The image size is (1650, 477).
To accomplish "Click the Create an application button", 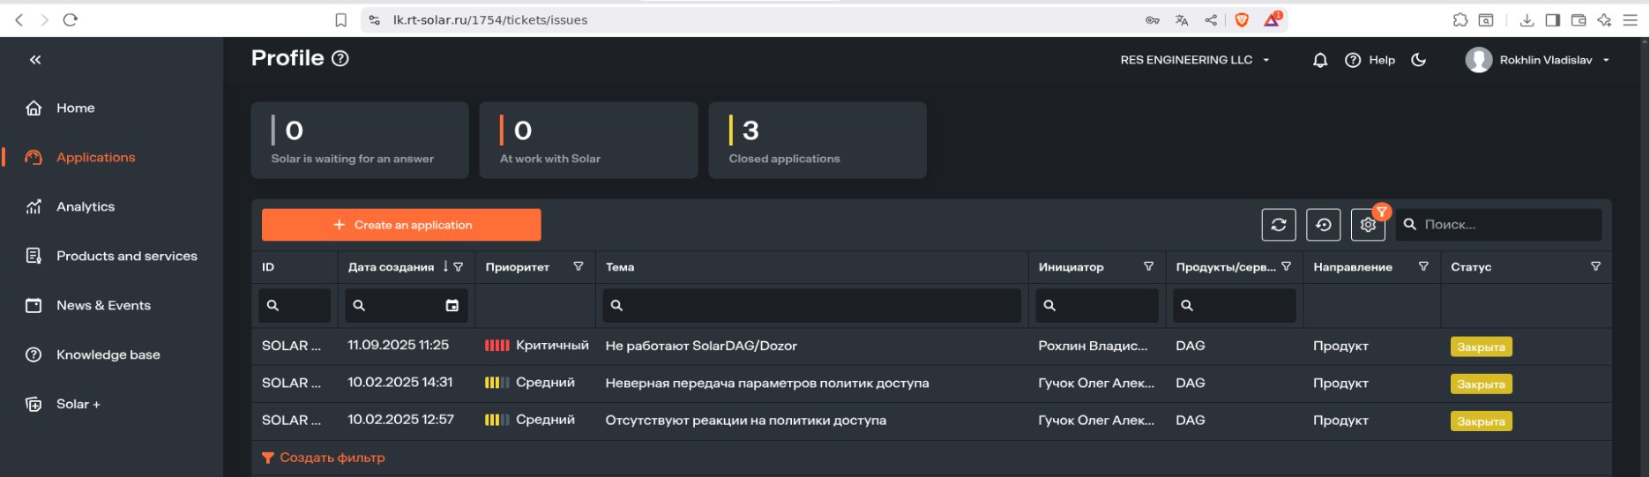I will (x=401, y=225).
